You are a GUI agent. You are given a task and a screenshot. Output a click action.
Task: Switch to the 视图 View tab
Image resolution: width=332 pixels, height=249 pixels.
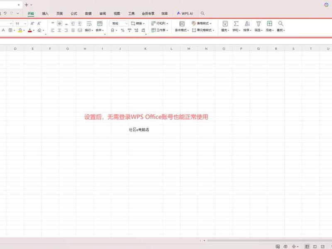tap(117, 13)
